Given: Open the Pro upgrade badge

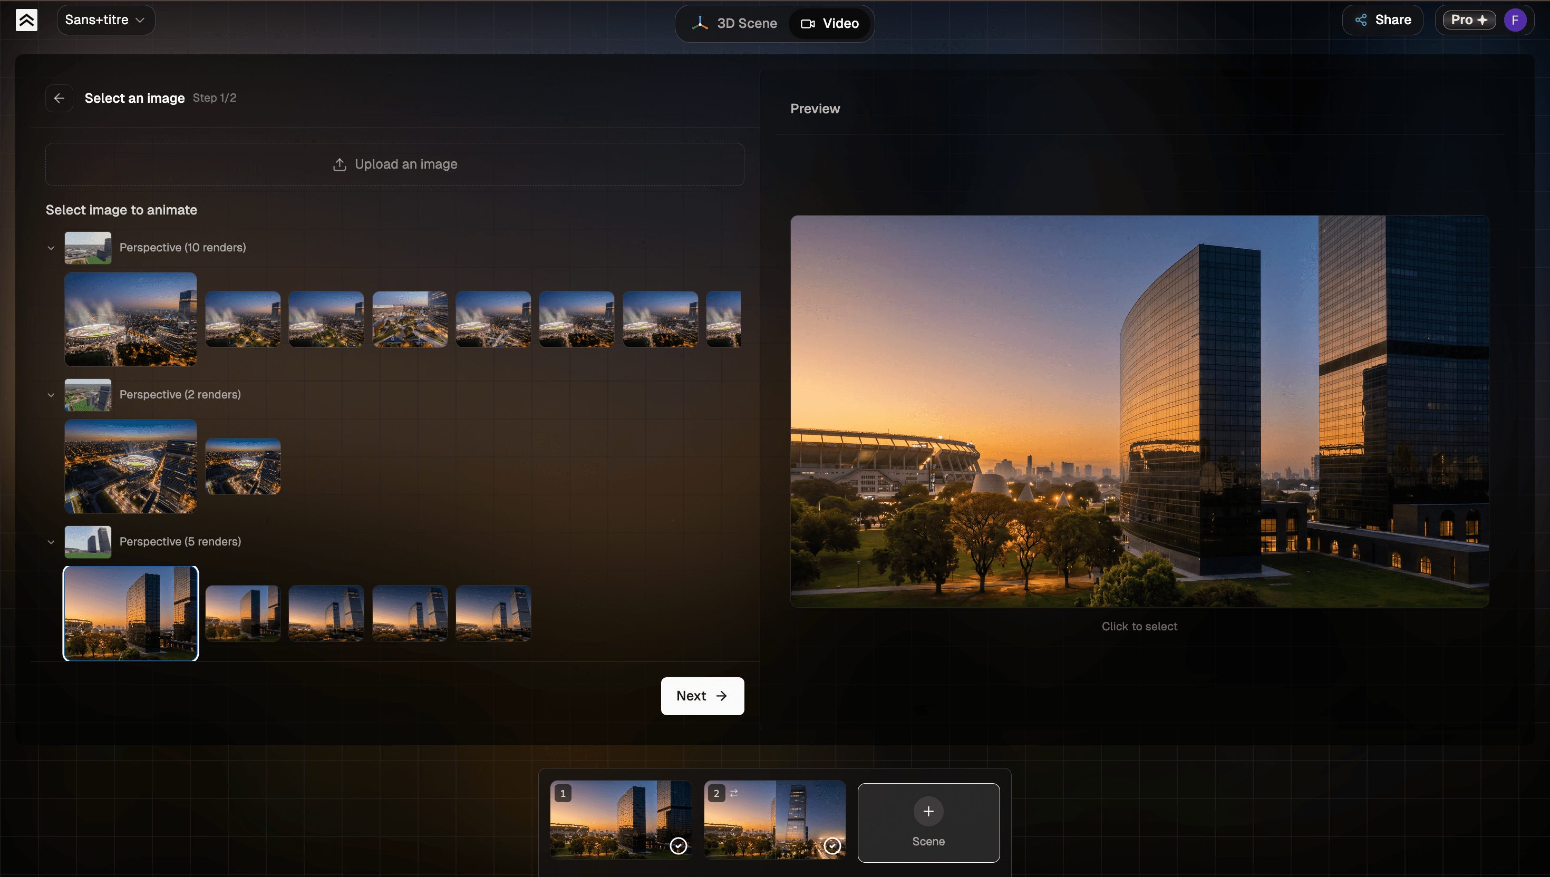Looking at the screenshot, I should [x=1469, y=20].
